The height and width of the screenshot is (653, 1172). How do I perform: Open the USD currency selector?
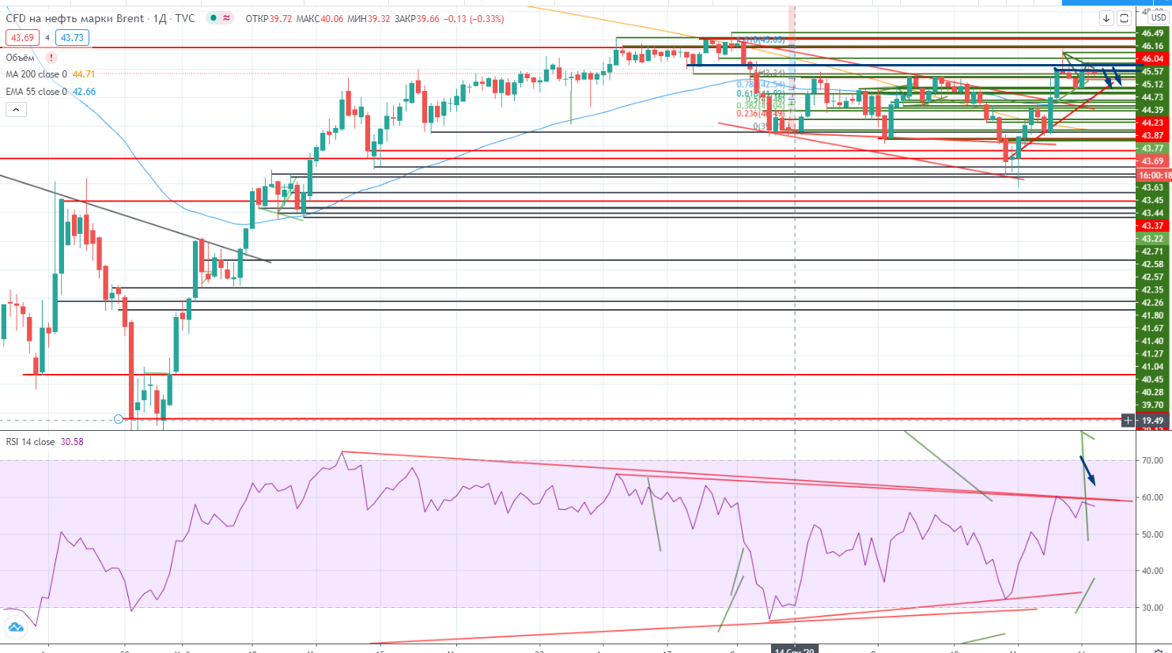coord(1158,17)
